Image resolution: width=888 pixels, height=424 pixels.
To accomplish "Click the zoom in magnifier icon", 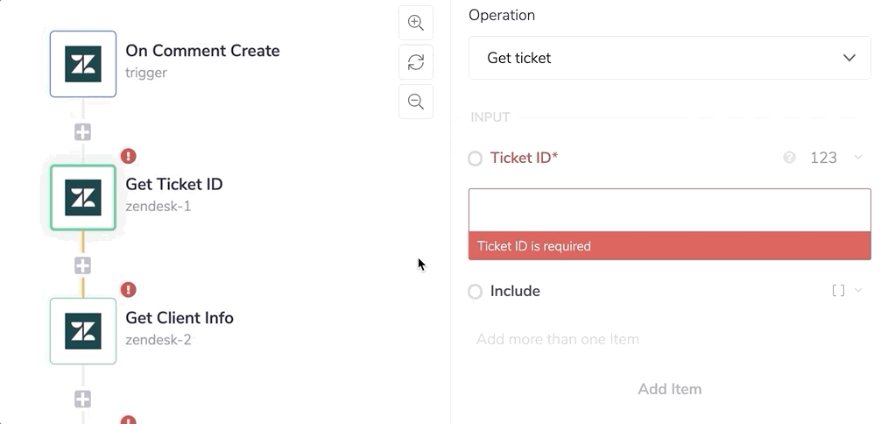I will 416,23.
